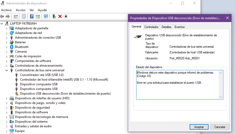Open the Ver menu
The image size is (235, 134).
point(32,10)
